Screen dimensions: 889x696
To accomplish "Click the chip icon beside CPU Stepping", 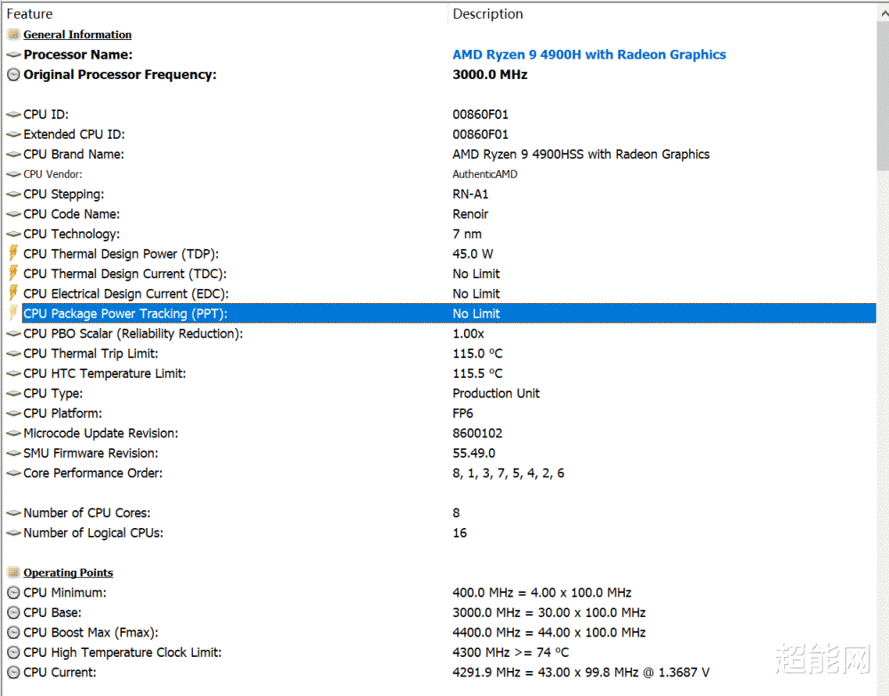I will (x=13, y=194).
